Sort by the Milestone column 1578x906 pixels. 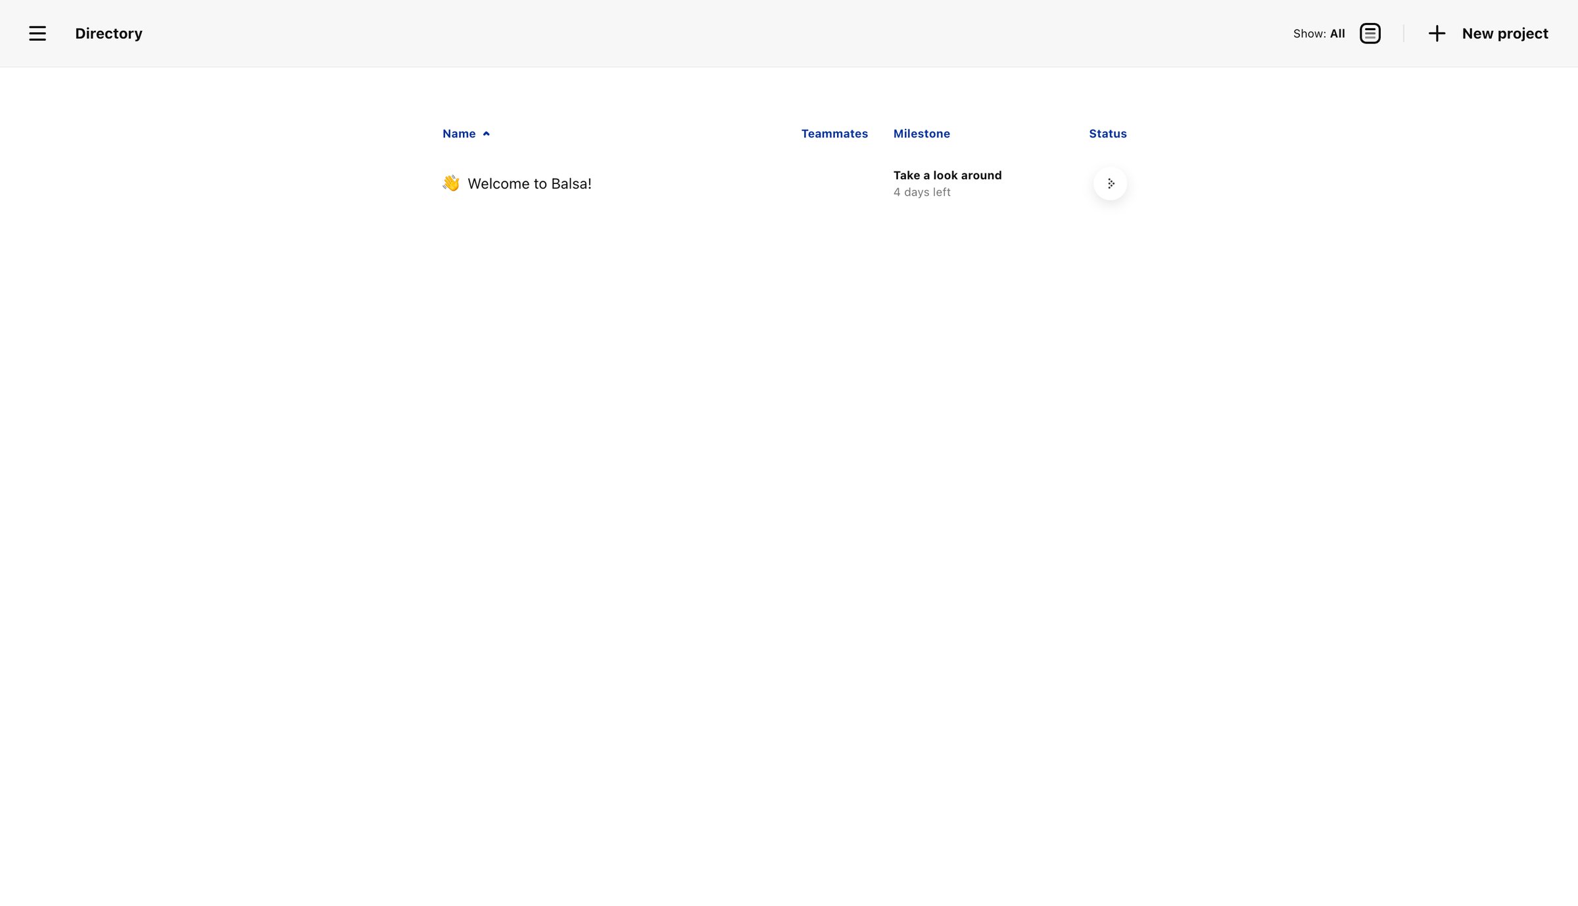coord(921,133)
